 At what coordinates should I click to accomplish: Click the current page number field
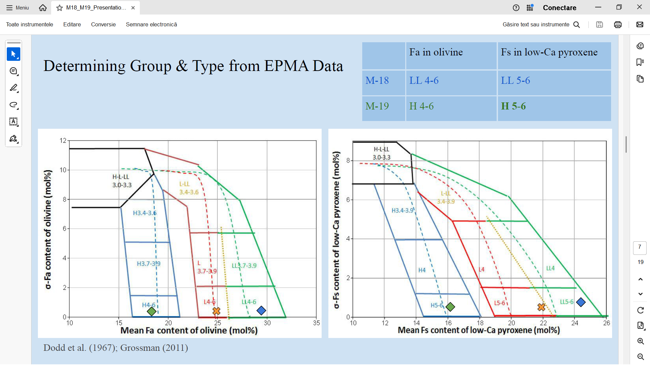[x=640, y=247]
